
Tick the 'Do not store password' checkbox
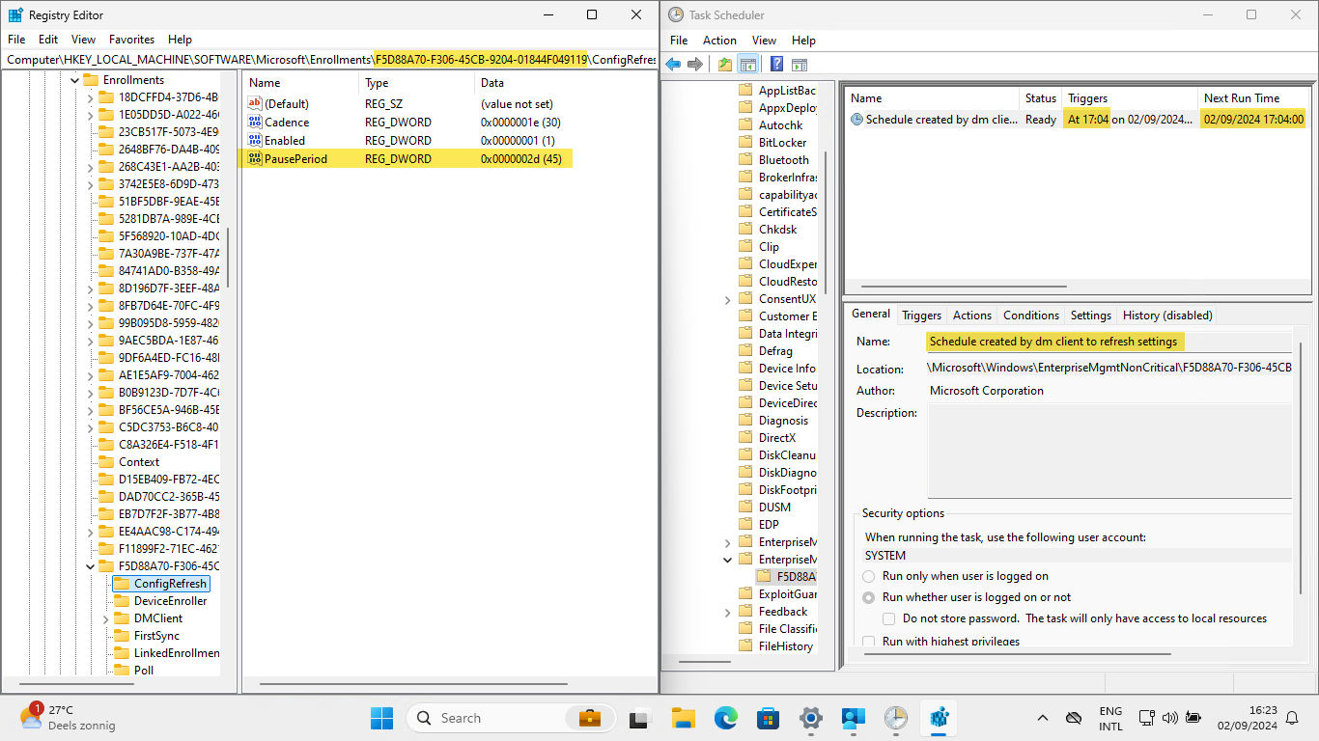pyautogui.click(x=889, y=618)
